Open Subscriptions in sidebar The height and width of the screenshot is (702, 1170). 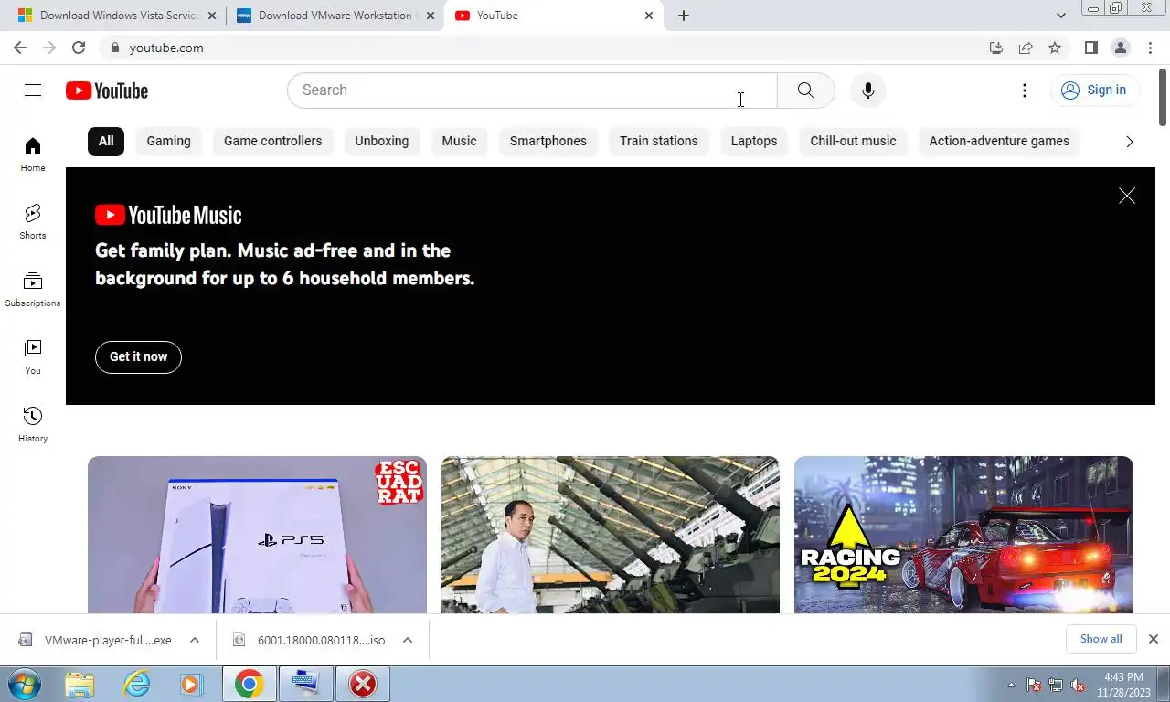click(x=33, y=290)
